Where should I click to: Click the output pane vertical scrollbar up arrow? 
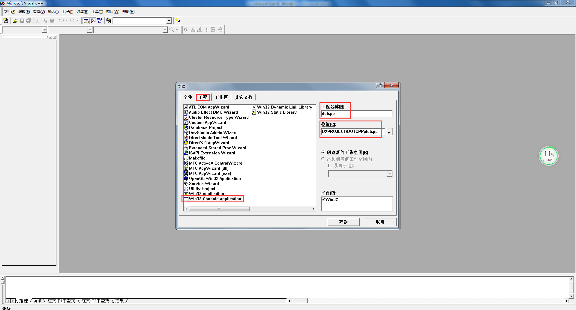coord(571,279)
